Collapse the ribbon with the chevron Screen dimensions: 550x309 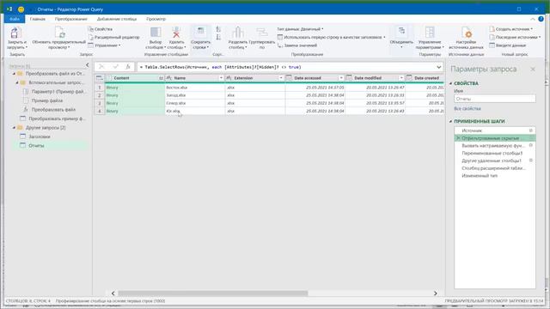coord(533,19)
